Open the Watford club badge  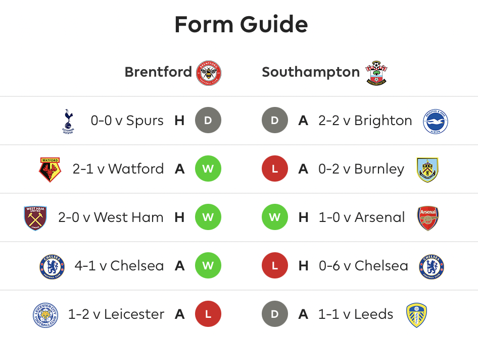pos(50,170)
